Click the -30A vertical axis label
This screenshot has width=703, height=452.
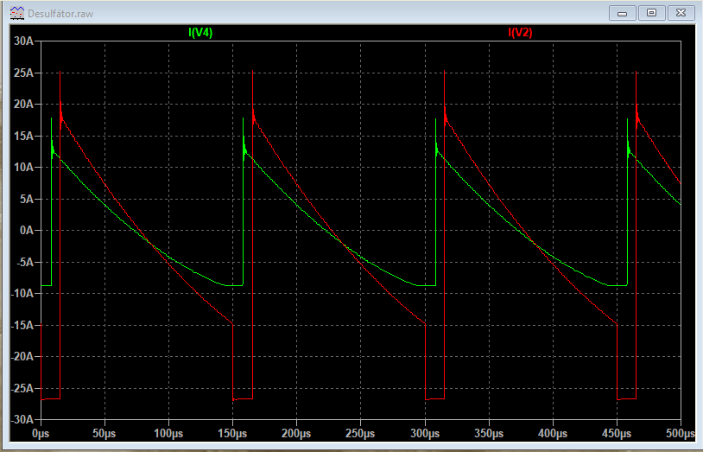click(x=22, y=420)
